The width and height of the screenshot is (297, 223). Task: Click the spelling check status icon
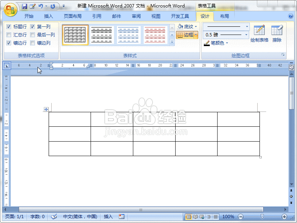point(54,216)
